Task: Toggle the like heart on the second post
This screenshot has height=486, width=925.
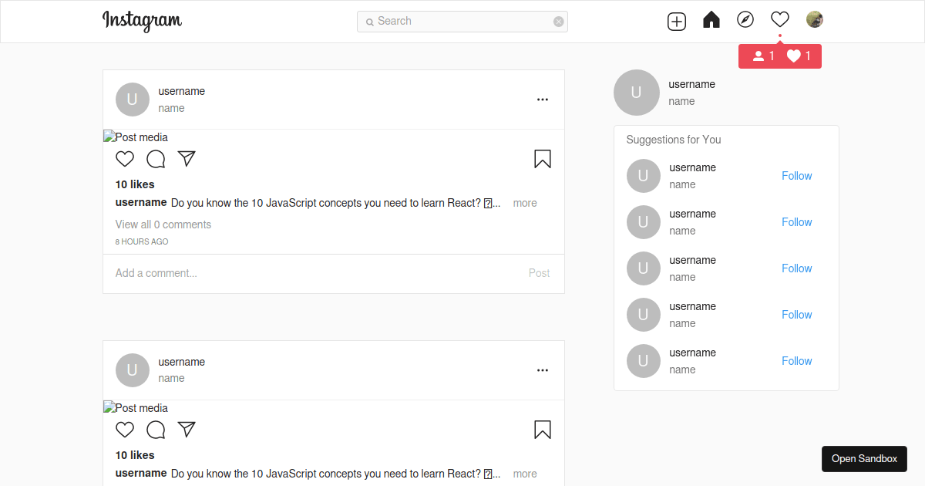Action: [x=124, y=429]
